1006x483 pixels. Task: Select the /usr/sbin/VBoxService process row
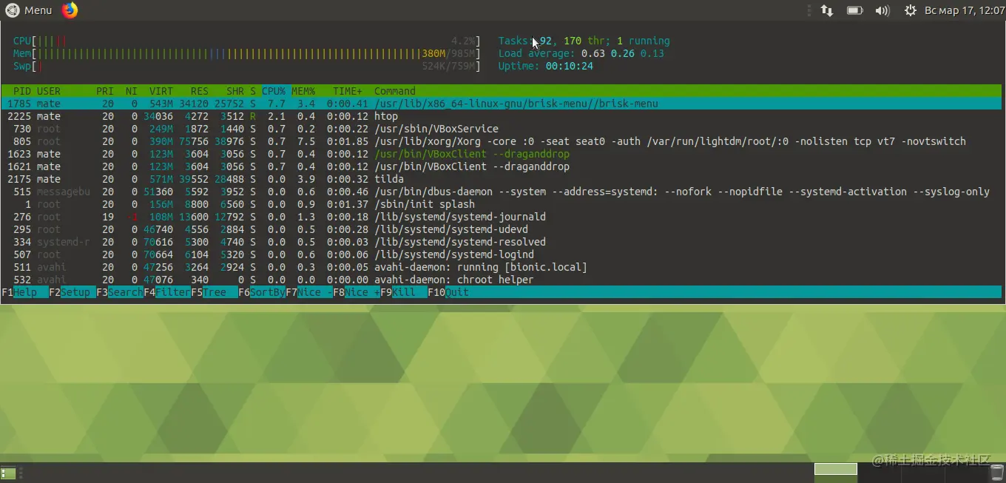tap(502, 129)
